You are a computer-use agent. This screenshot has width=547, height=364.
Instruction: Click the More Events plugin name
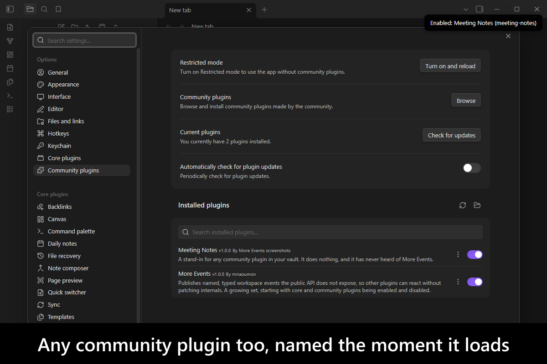(194, 274)
